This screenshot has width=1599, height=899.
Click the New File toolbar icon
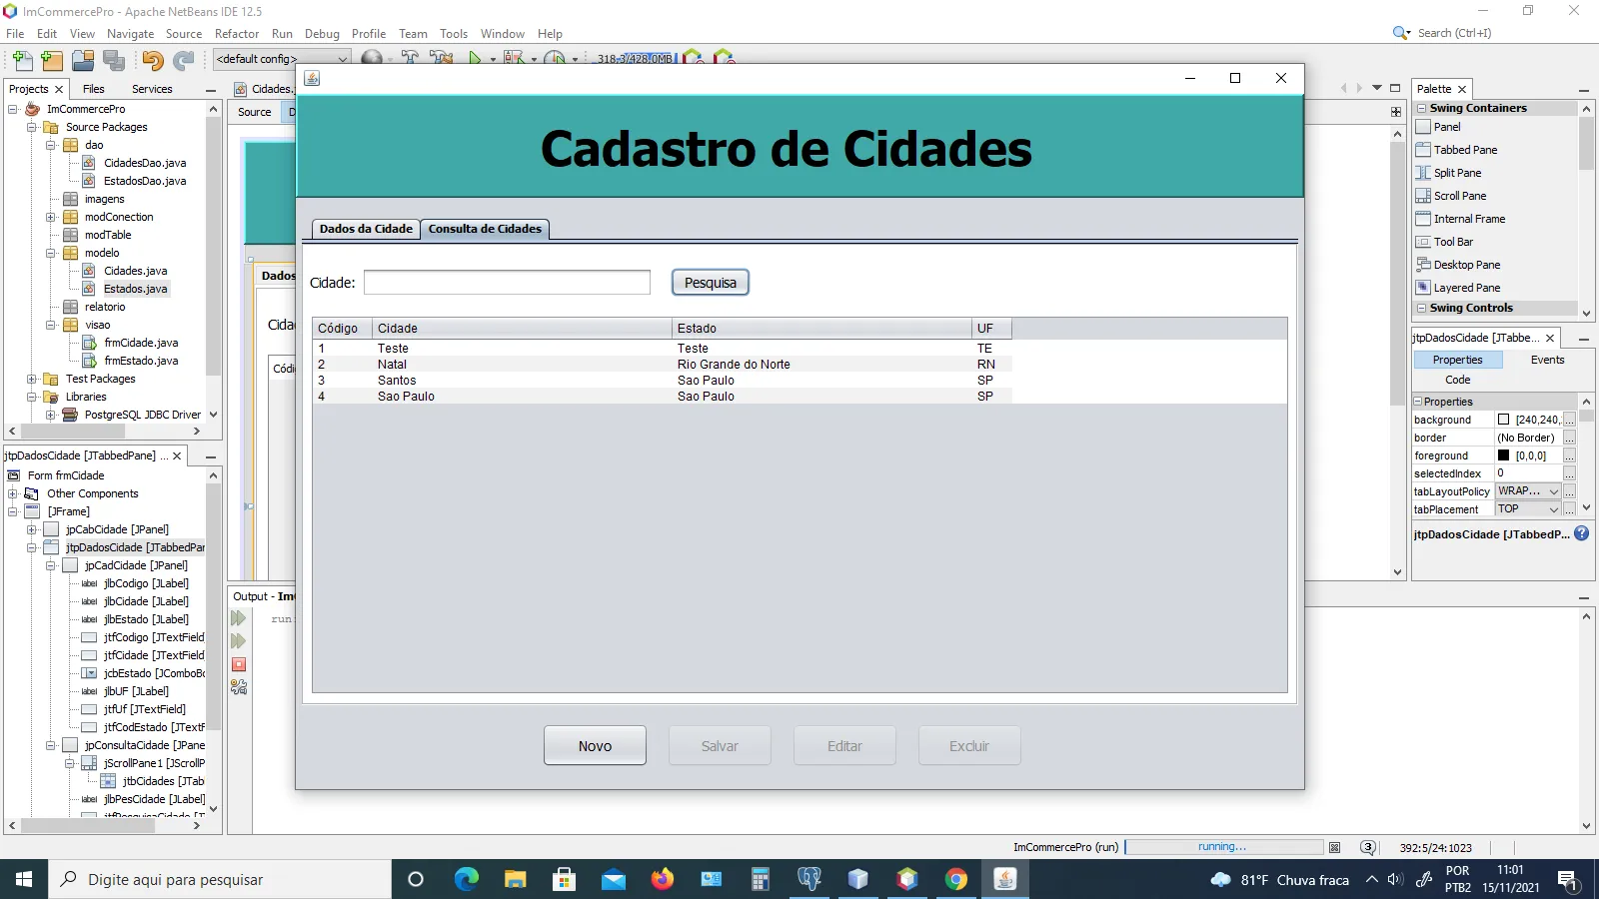pos(22,60)
